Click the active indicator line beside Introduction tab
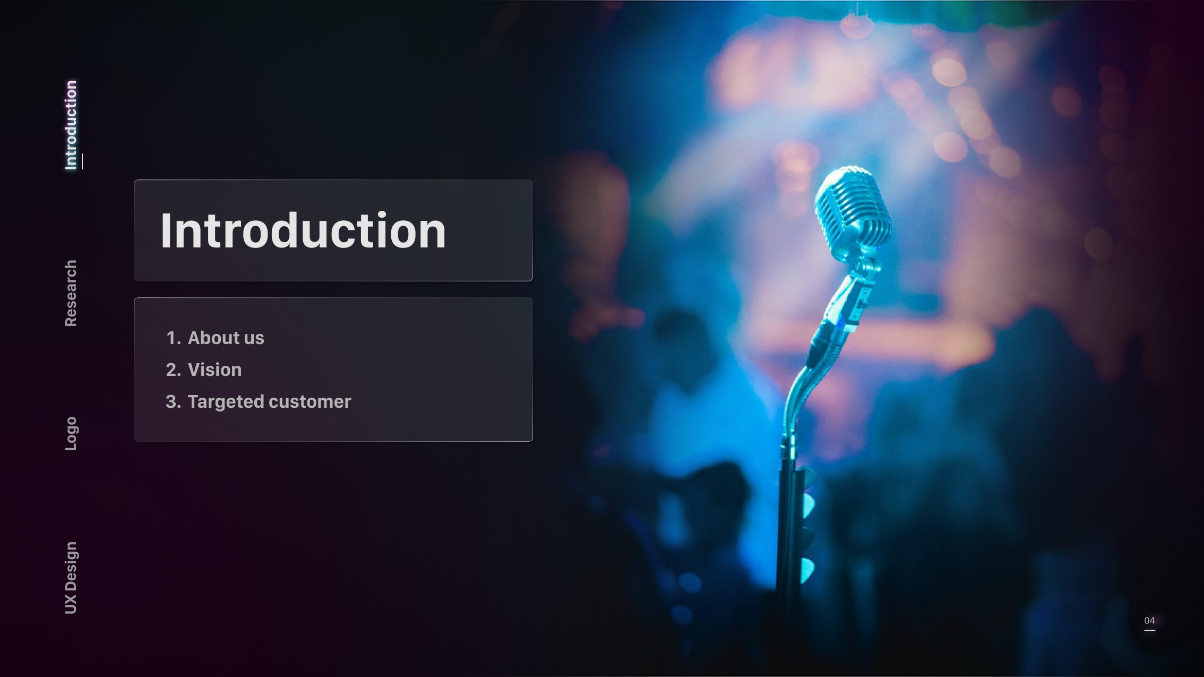Viewport: 1204px width, 677px height. pyautogui.click(x=82, y=161)
